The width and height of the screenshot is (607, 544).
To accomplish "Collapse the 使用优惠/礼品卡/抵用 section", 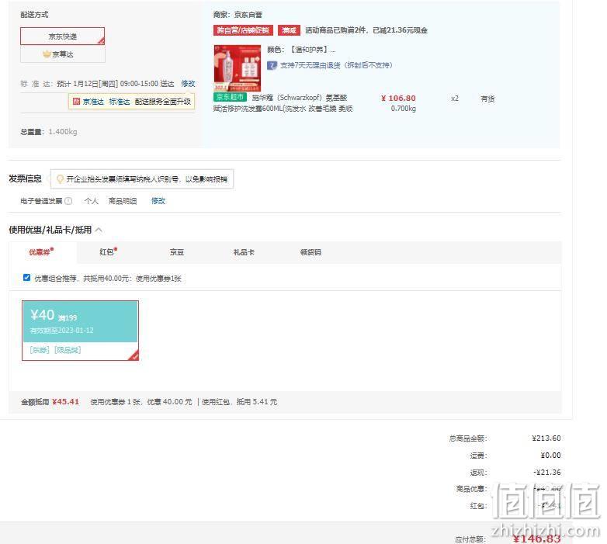I will point(99,230).
